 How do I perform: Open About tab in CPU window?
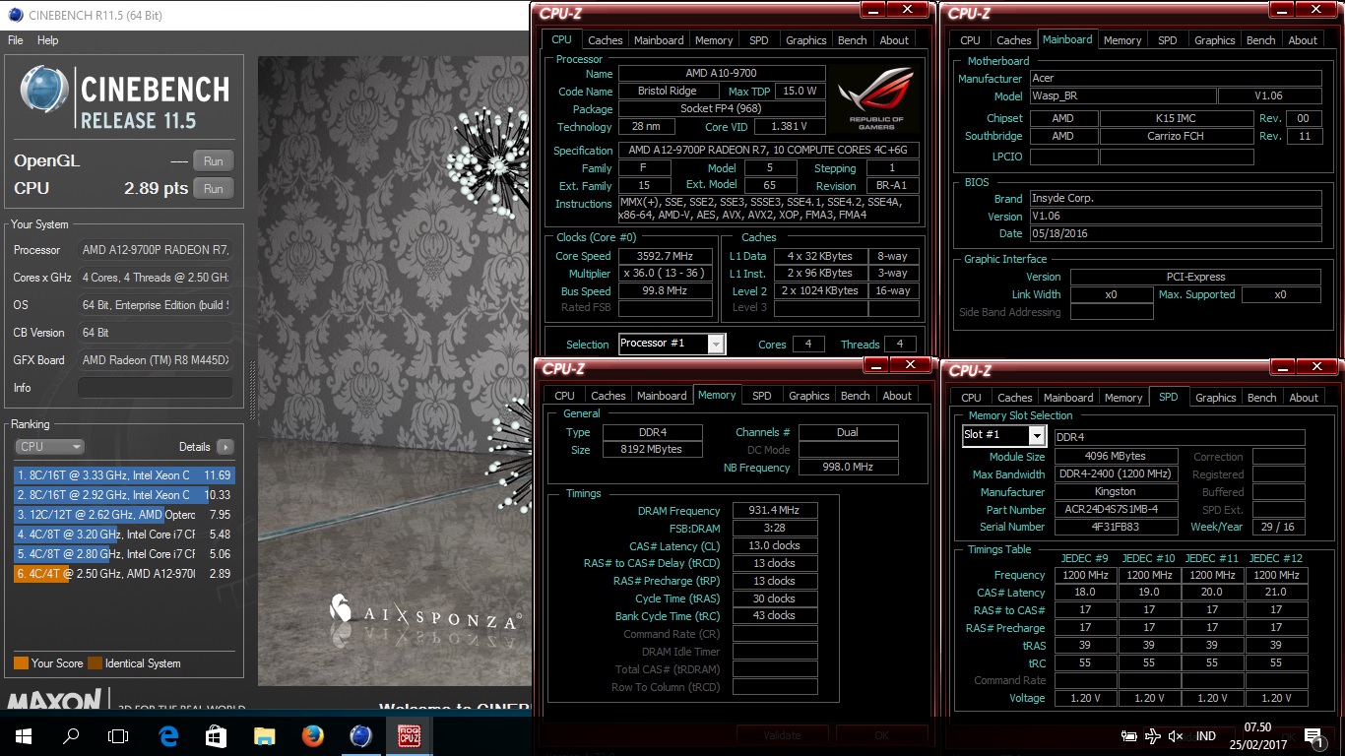894,40
